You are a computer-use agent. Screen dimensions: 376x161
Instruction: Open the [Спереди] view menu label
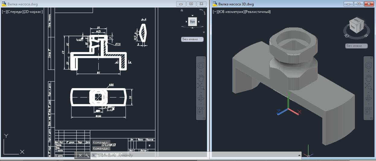pyautogui.click(x=15, y=12)
